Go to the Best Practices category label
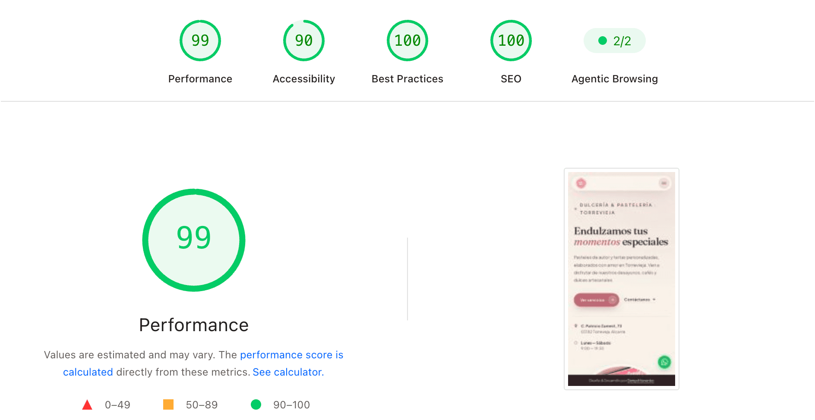The width and height of the screenshot is (815, 420). 407,79
